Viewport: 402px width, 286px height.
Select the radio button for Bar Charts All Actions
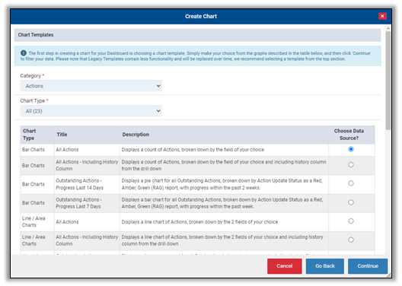(x=351, y=149)
